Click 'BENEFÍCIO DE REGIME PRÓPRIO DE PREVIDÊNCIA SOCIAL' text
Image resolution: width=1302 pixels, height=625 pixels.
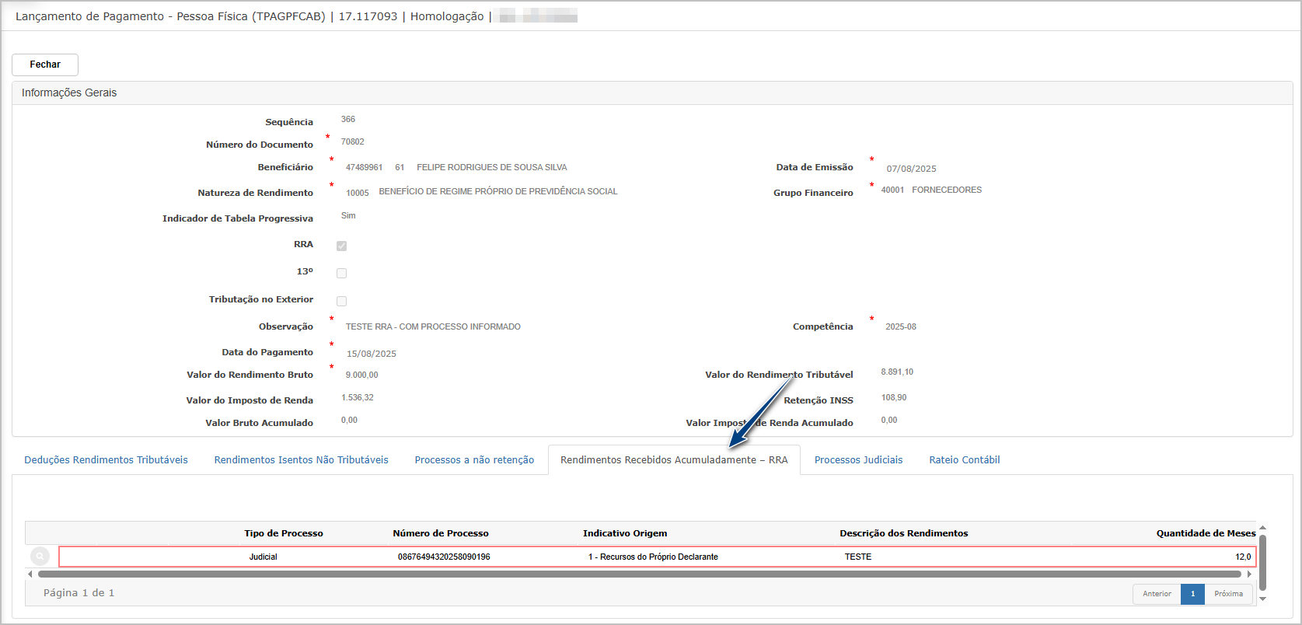[498, 191]
